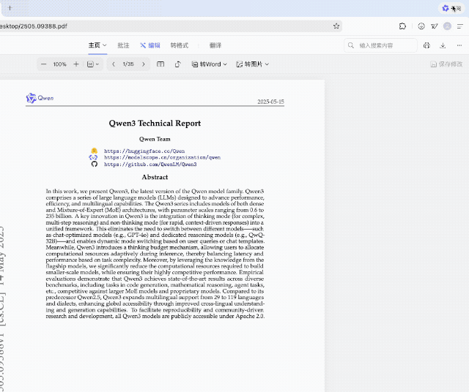This screenshot has height=392, width=469.
Task: Go to the previous PDF page
Action: pyautogui.click(x=113, y=64)
